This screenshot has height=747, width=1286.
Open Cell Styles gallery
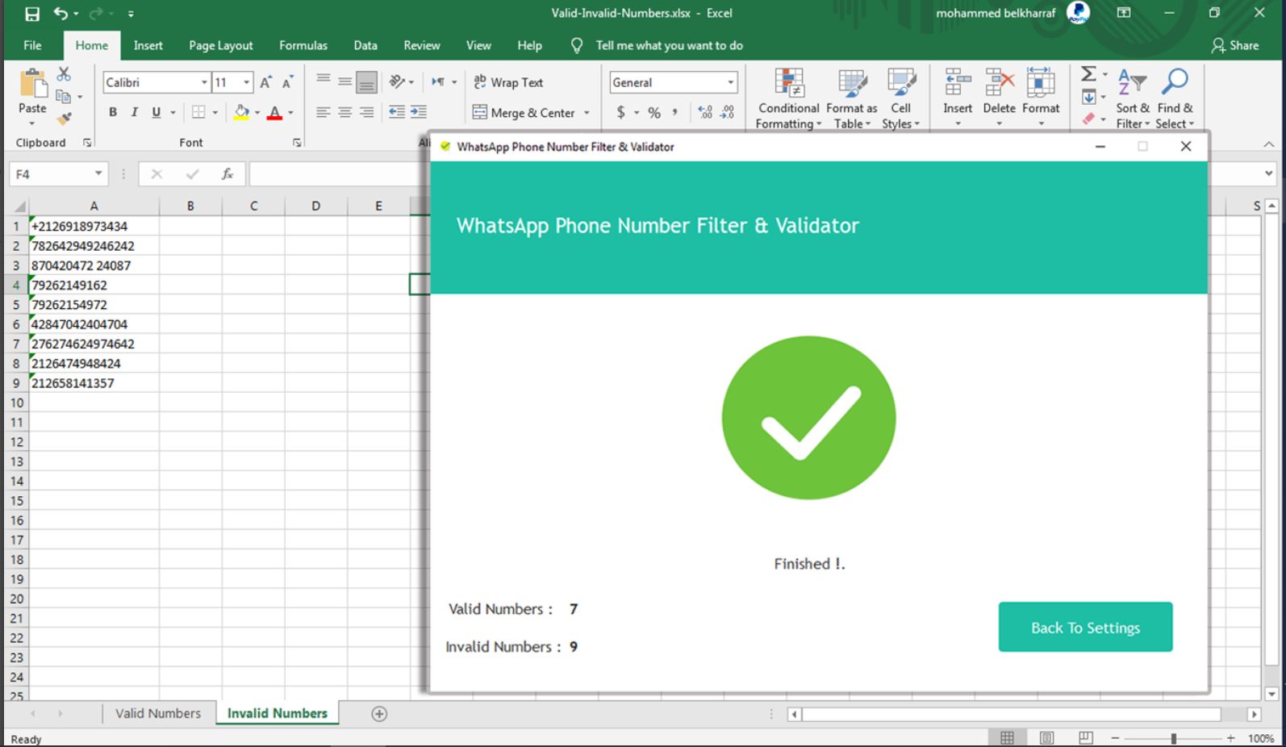(x=901, y=98)
